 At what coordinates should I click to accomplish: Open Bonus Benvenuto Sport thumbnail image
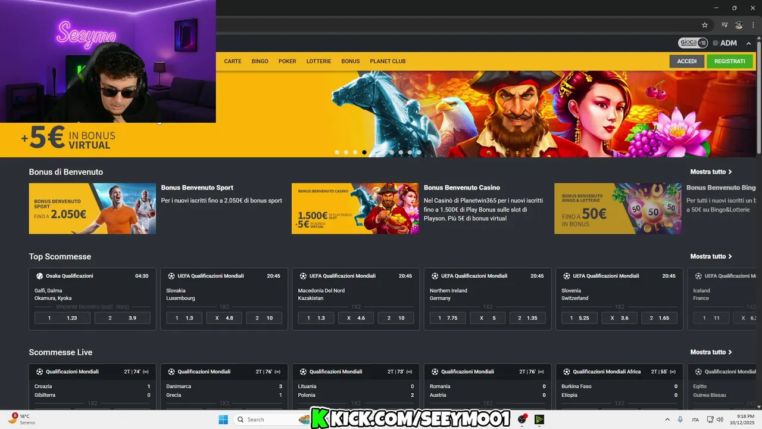coord(92,209)
